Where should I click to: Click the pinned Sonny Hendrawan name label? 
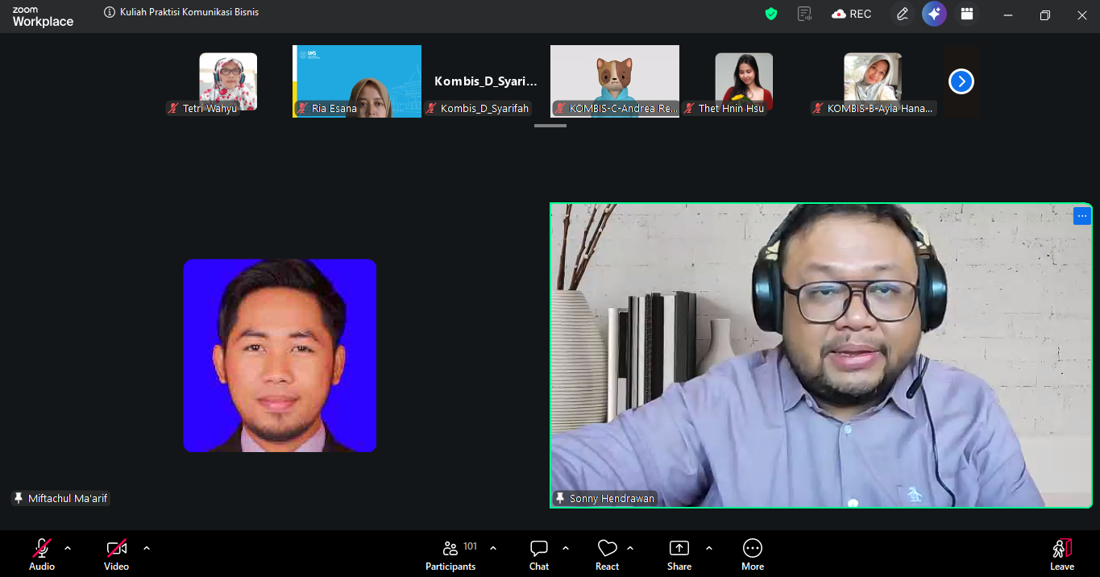(x=604, y=499)
